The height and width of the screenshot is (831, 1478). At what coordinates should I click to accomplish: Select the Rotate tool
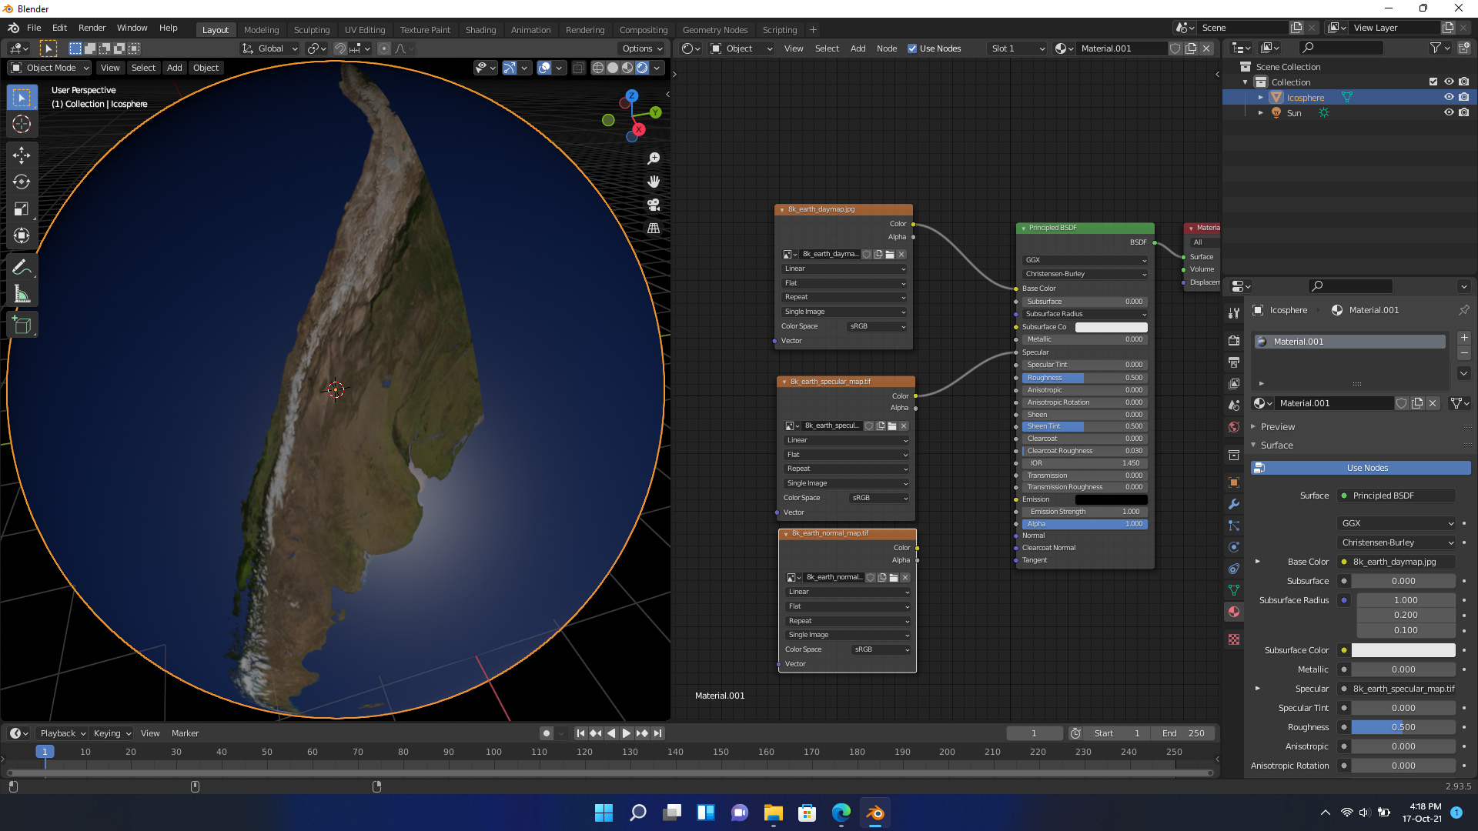(22, 182)
